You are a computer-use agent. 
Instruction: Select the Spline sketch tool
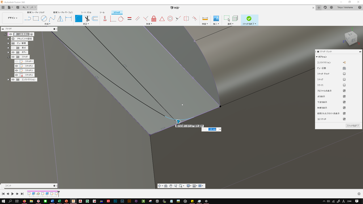[x=52, y=19]
